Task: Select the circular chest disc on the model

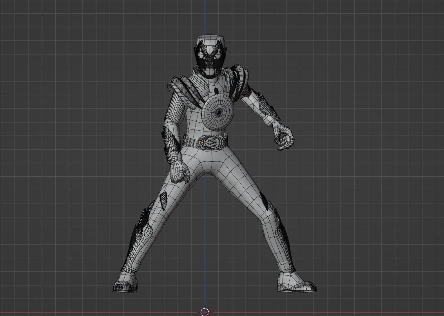Action: tap(218, 112)
